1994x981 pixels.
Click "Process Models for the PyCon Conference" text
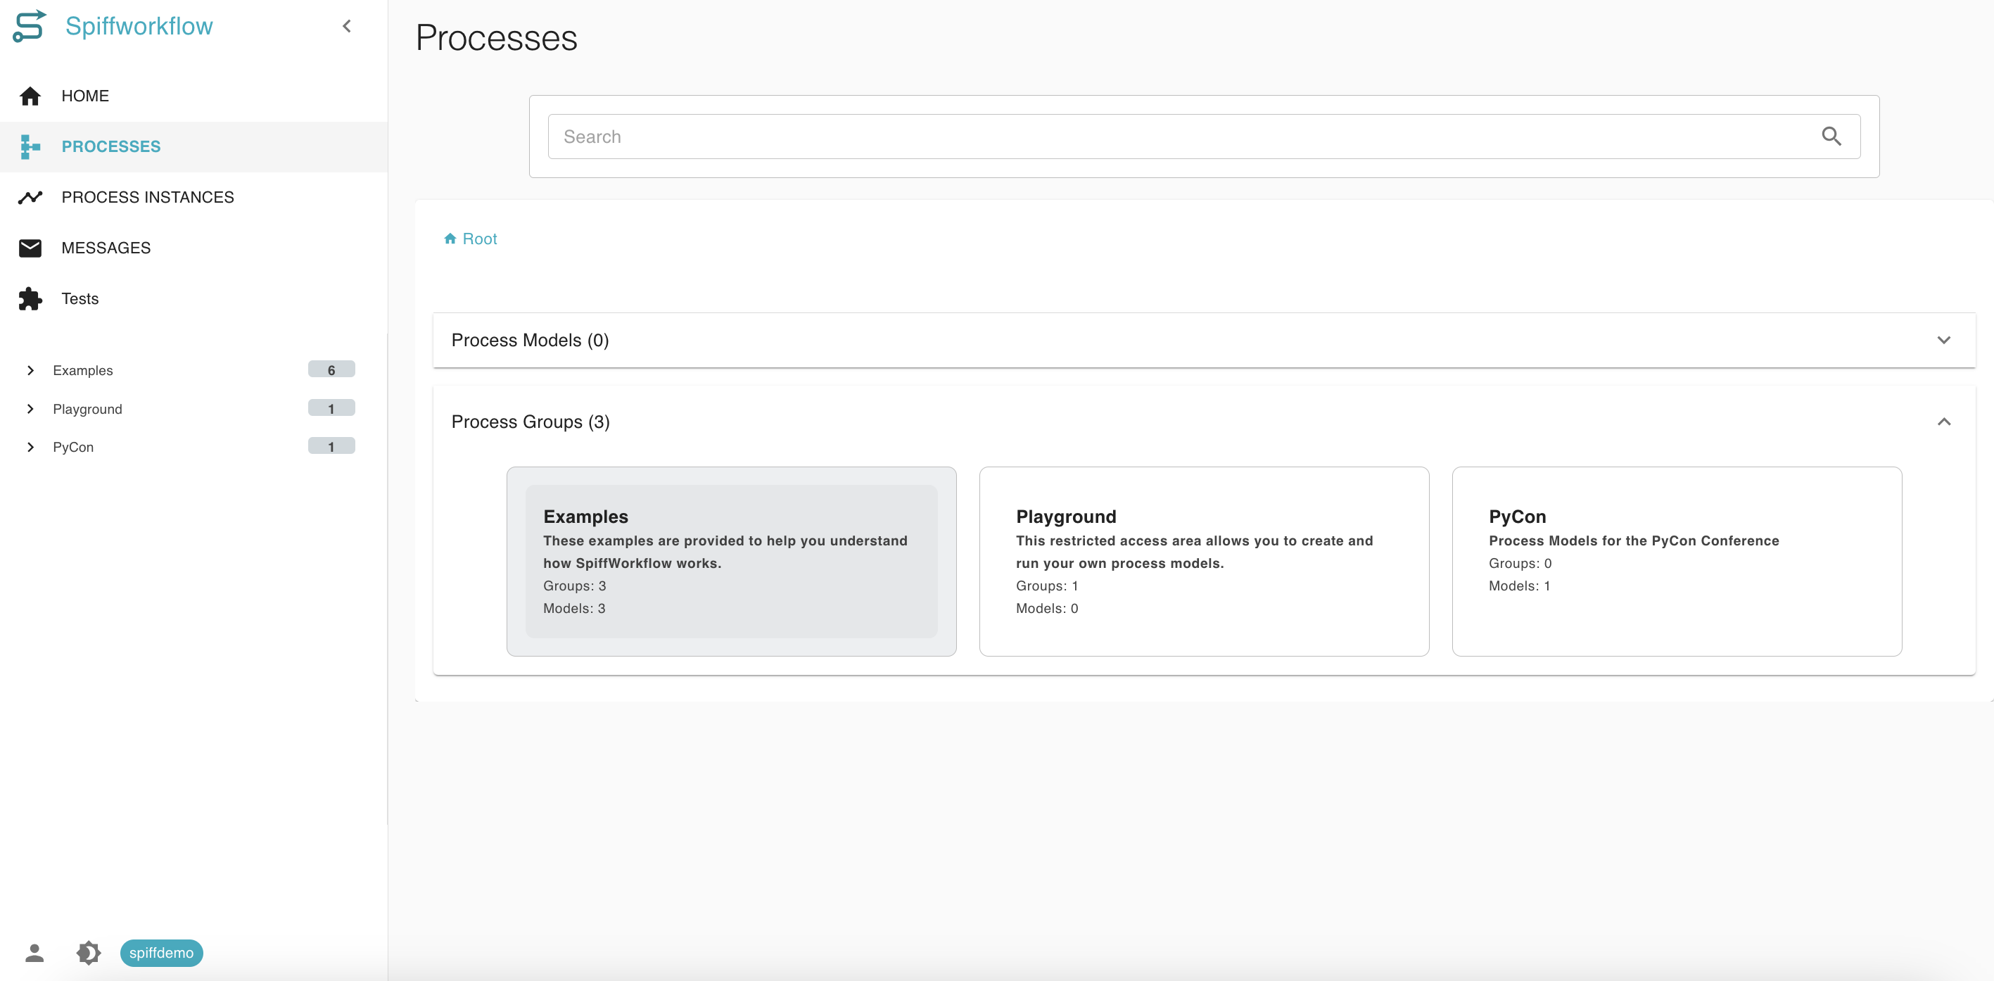pyautogui.click(x=1633, y=541)
